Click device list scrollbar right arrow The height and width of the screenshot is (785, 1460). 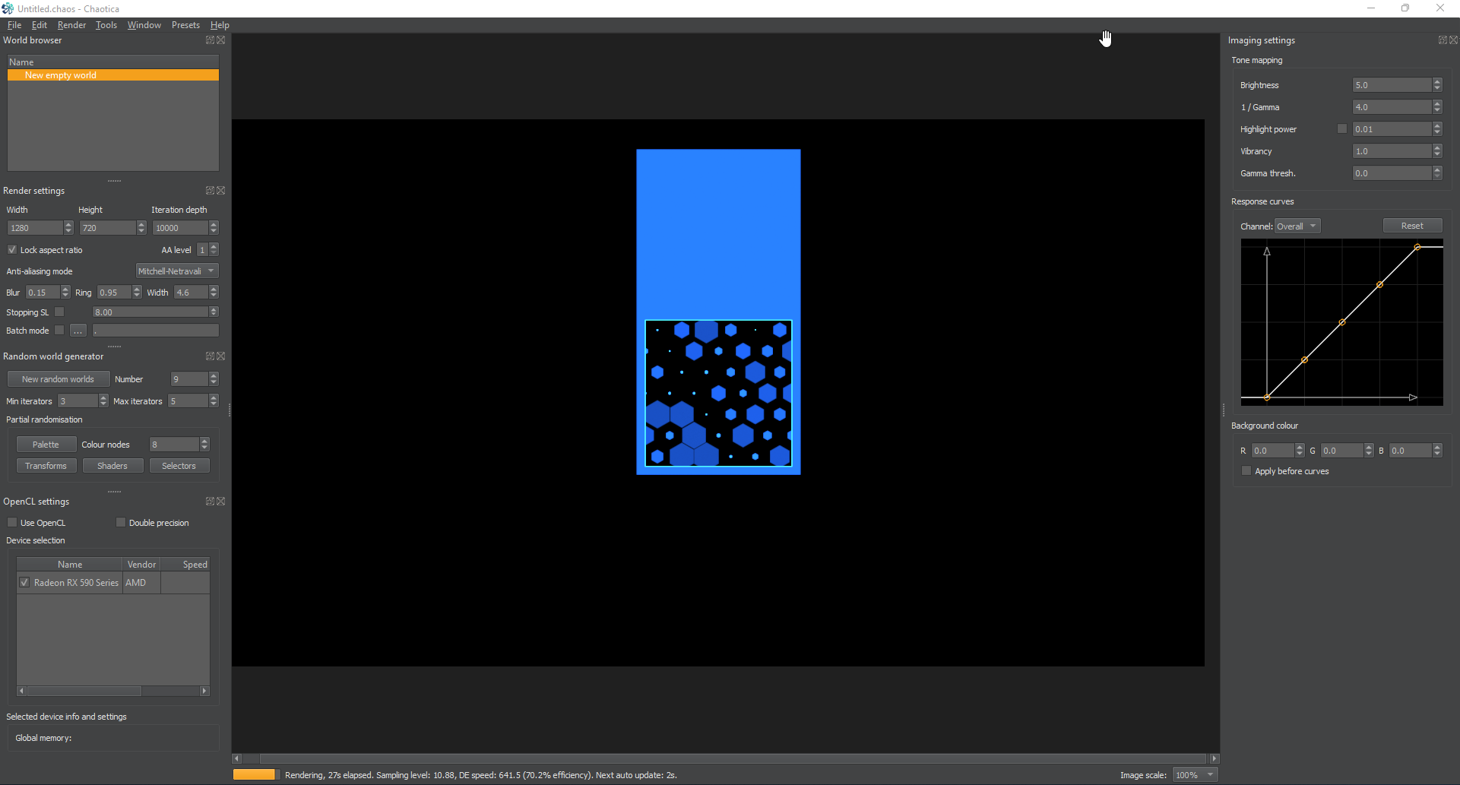click(204, 691)
